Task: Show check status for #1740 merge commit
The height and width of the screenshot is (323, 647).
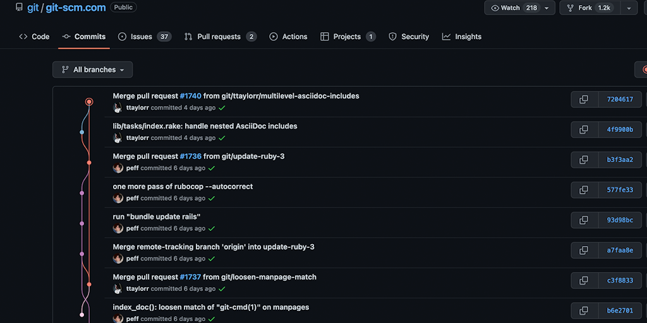Action: point(222,108)
